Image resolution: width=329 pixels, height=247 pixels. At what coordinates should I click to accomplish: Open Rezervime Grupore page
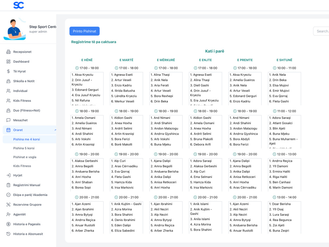coord(27,205)
